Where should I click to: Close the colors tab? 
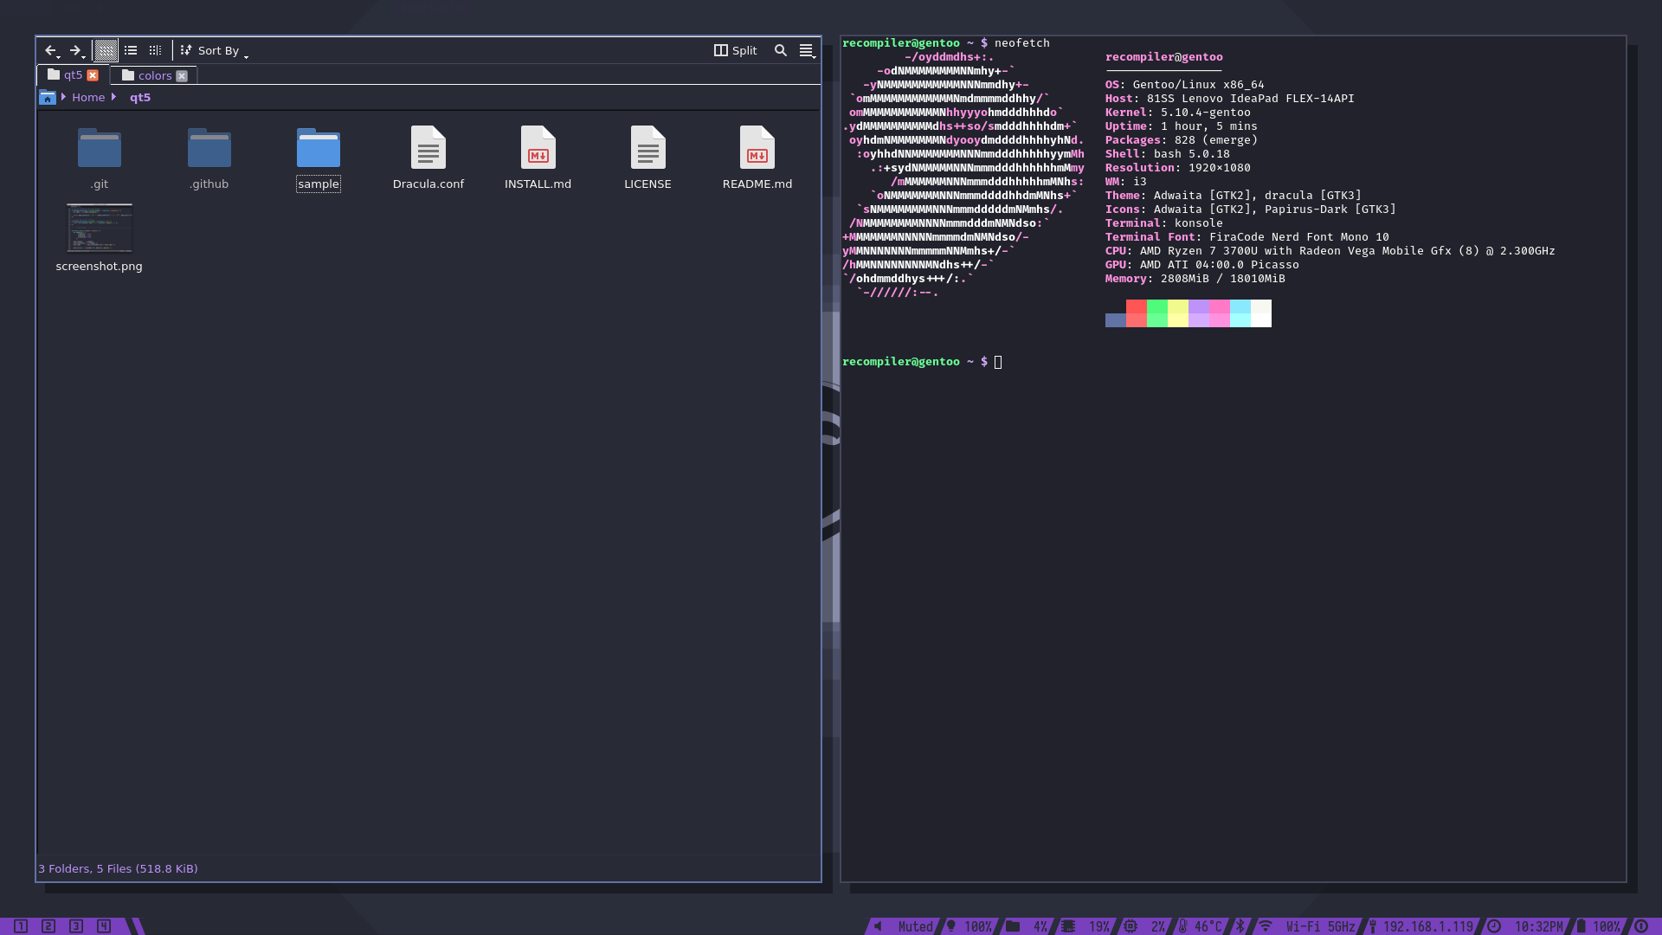(x=182, y=76)
